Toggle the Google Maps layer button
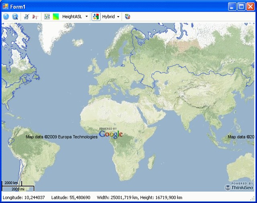The height and width of the screenshot is (203, 257). coord(96,16)
